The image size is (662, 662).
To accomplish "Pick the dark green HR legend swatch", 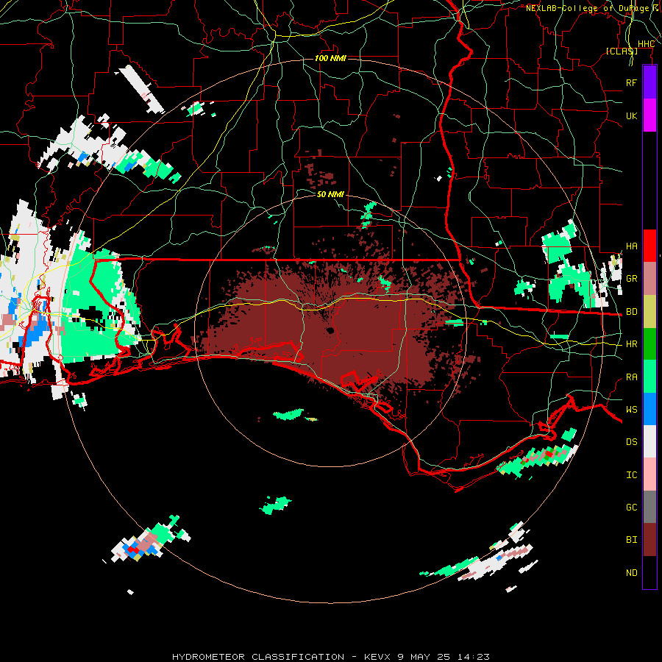I will pos(649,344).
